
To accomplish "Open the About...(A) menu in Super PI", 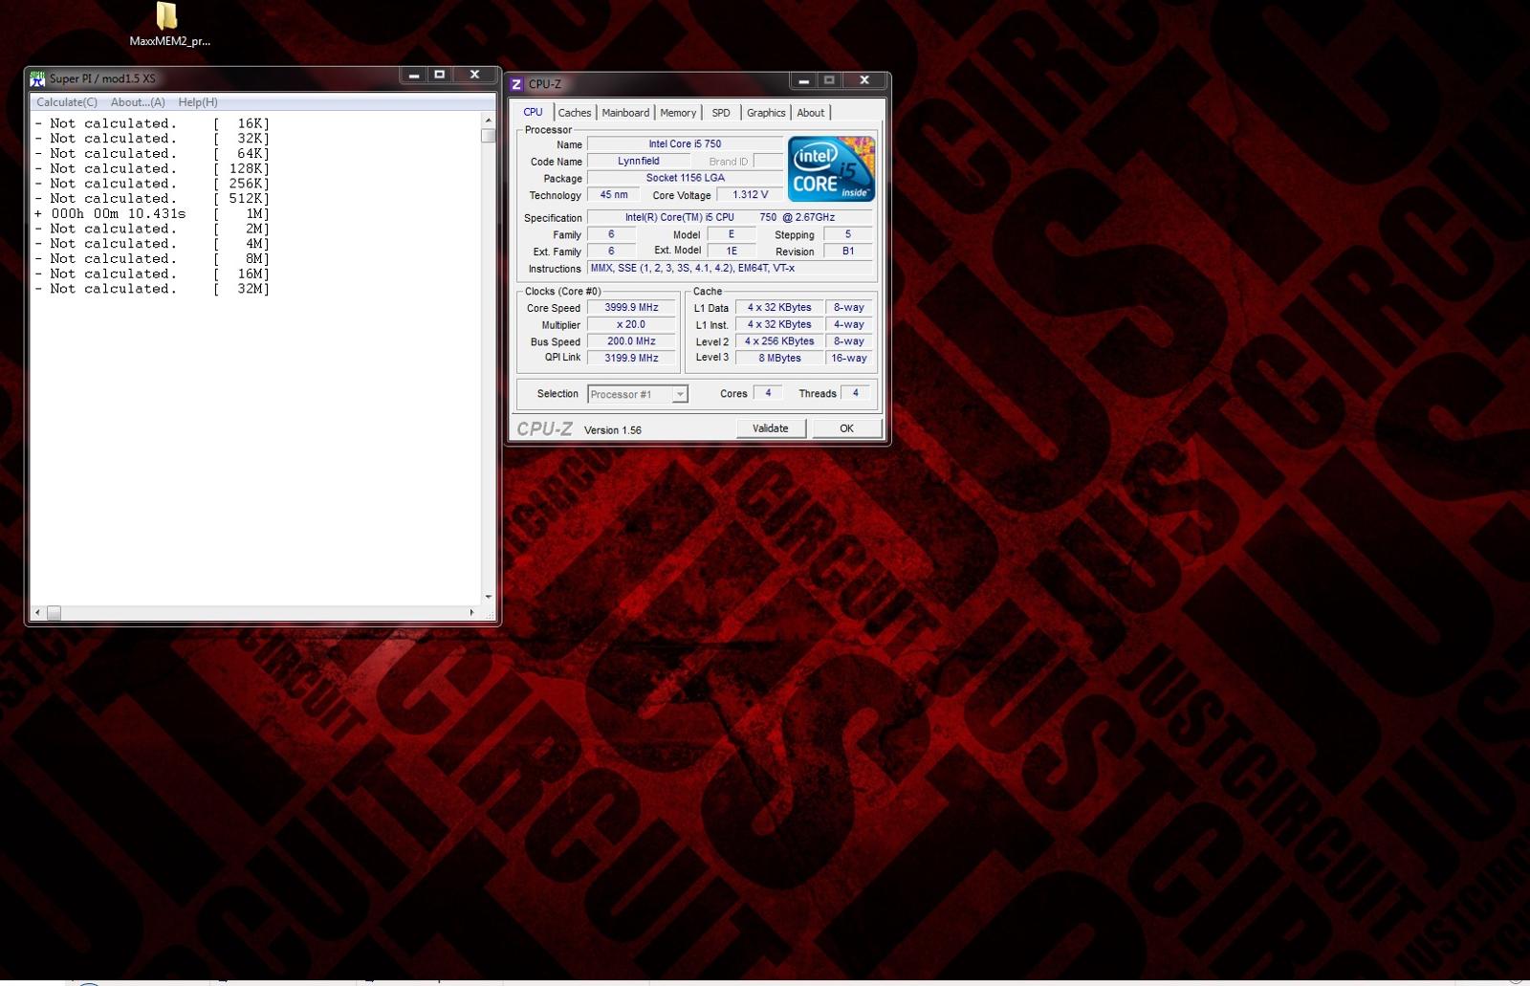I will point(138,102).
